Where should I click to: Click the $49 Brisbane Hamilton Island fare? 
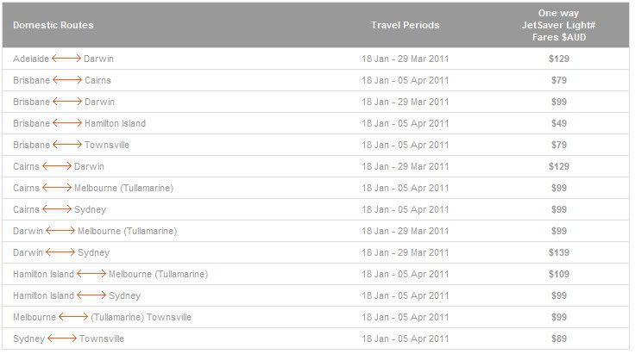coord(559,123)
